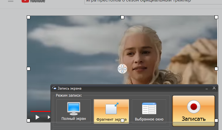Click the right-middle selection handle

coord(216,69)
